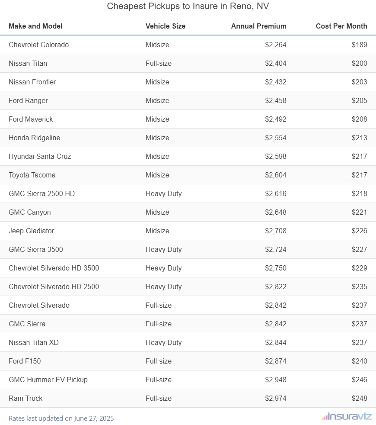
Task: Click the rates last updated date text
Action: (61, 418)
